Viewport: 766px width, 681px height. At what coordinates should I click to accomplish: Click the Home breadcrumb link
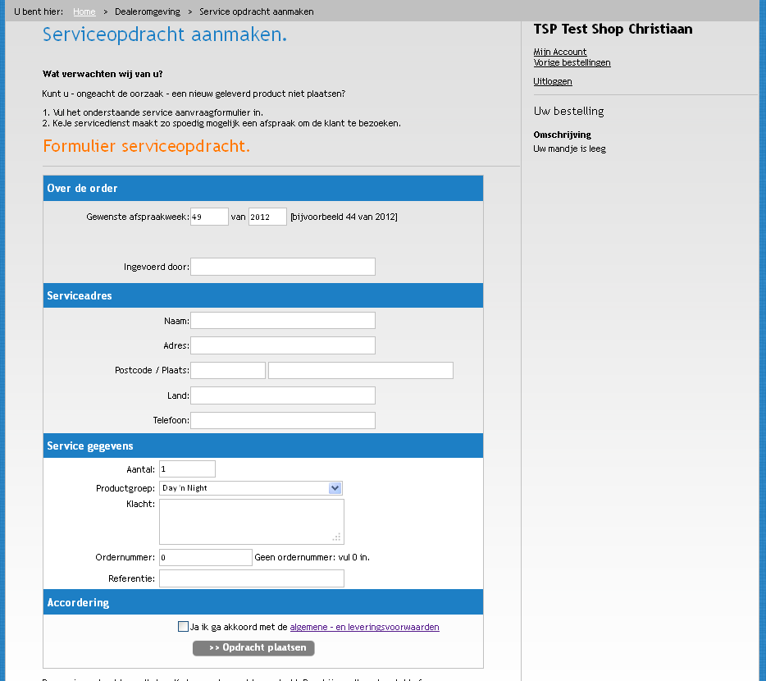[84, 11]
